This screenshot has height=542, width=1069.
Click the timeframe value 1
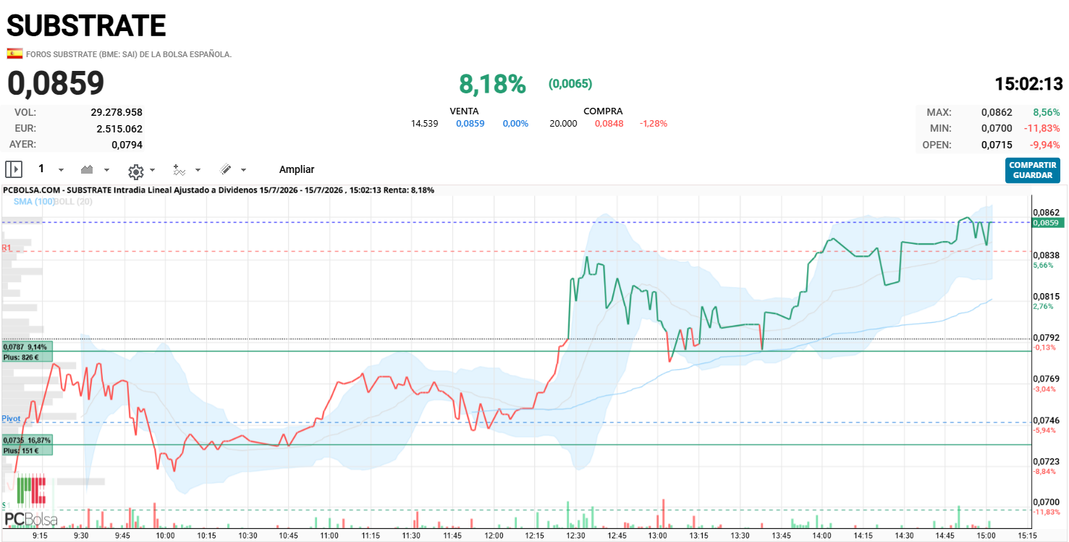tap(41, 169)
